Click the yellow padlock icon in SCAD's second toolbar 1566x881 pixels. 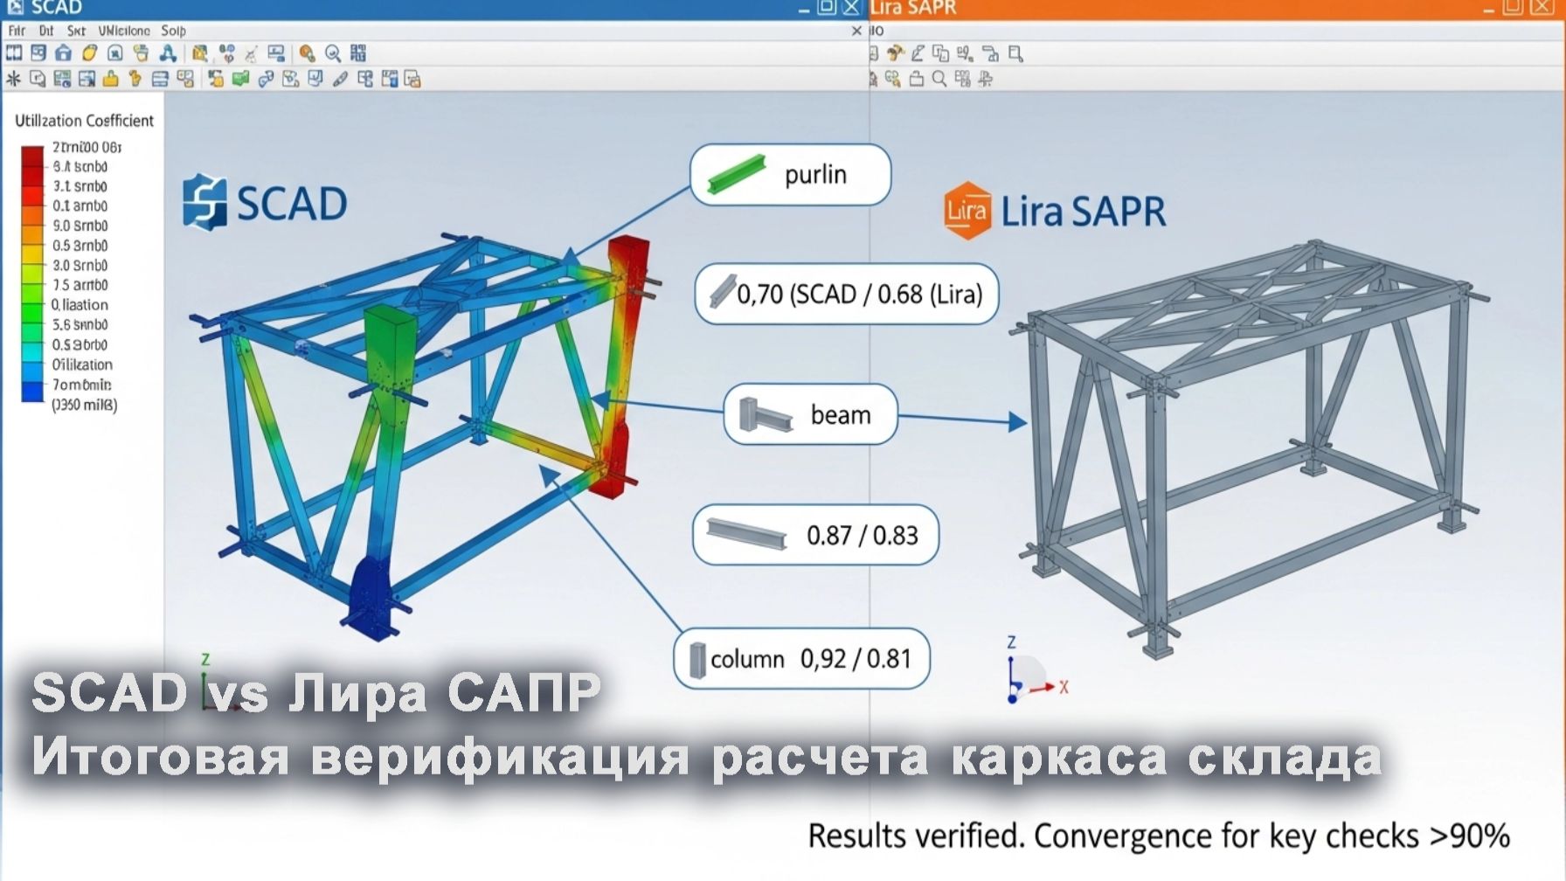click(x=108, y=79)
